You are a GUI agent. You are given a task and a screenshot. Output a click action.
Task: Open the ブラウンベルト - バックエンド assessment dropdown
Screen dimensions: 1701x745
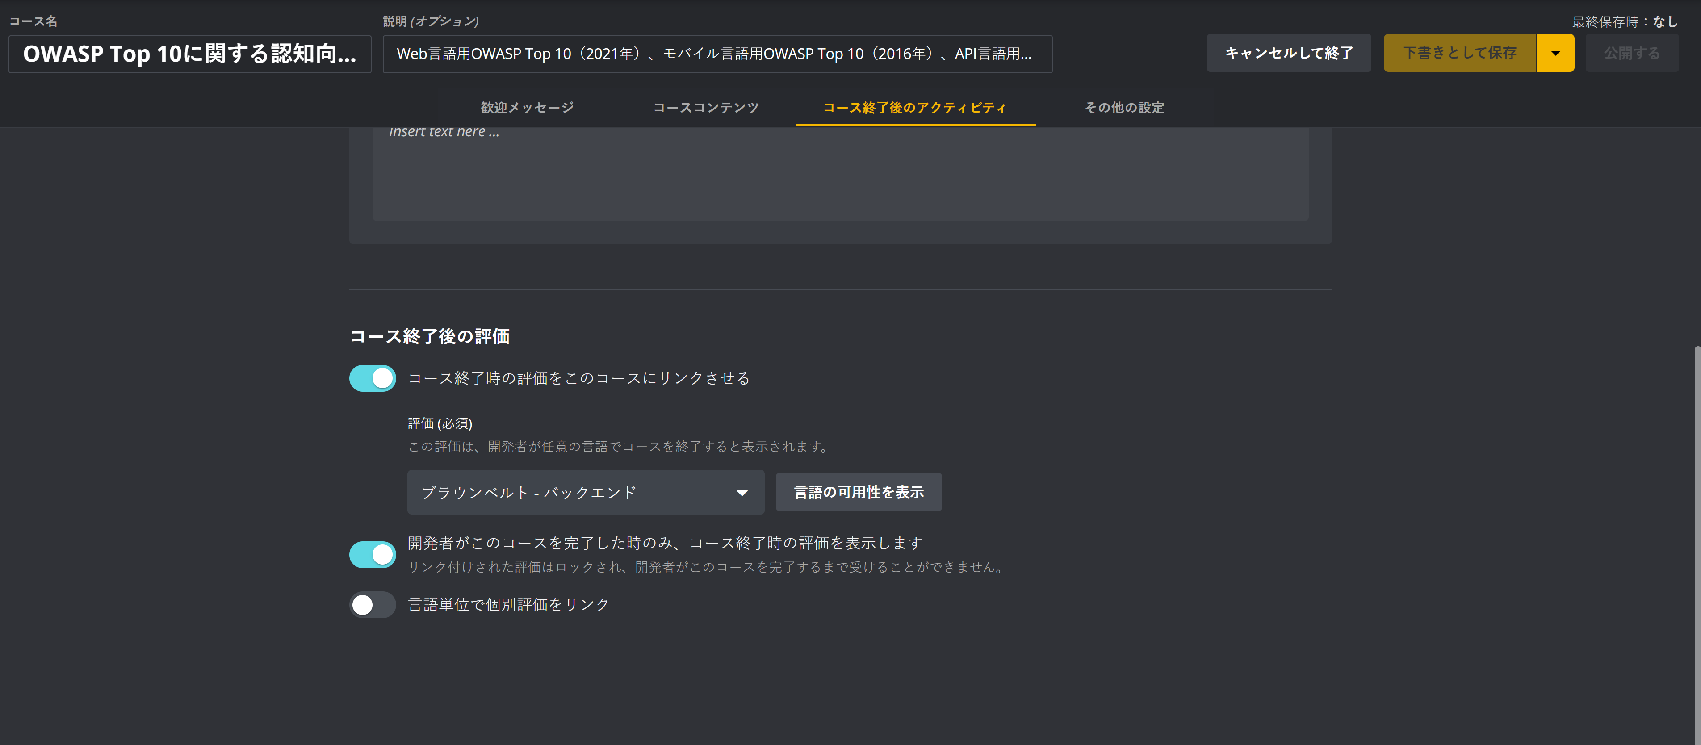(586, 492)
